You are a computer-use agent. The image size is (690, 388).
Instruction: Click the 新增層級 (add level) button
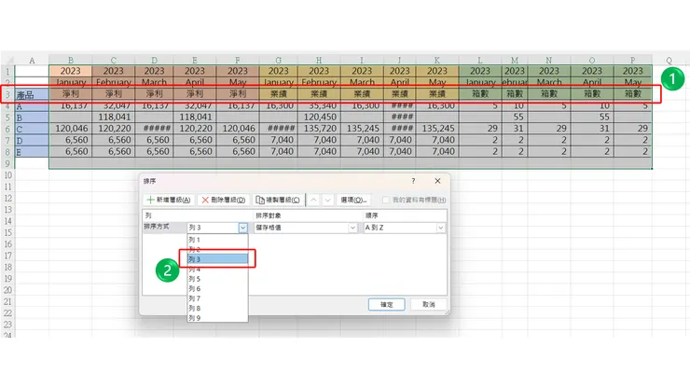point(169,200)
